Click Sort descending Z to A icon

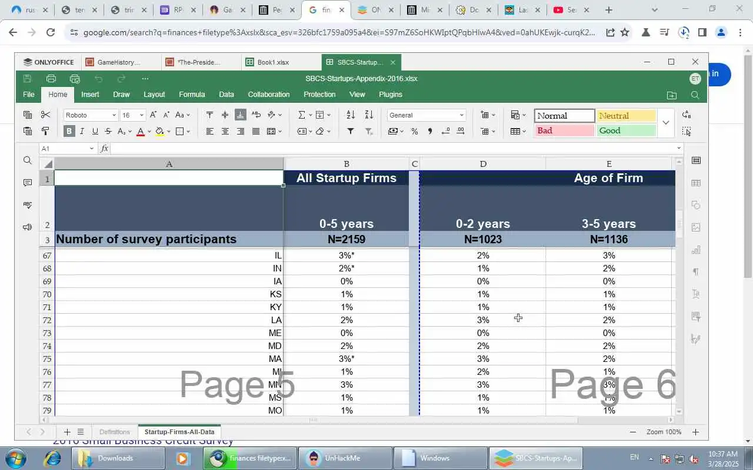369,115
